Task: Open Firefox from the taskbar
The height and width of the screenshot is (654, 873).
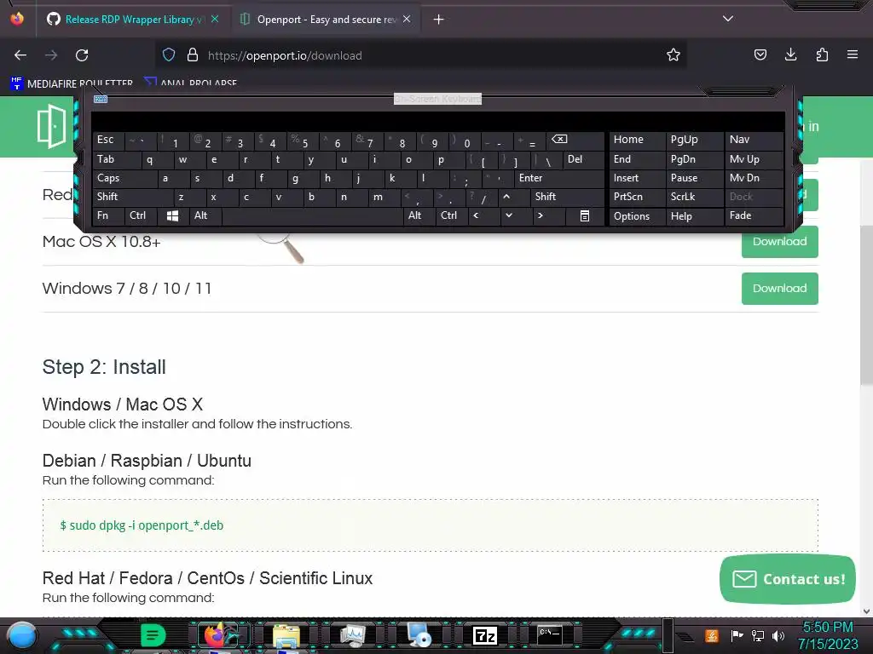Action: (222, 635)
